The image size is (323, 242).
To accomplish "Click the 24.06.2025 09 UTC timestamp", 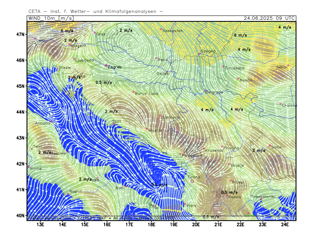I will pos(269,18).
